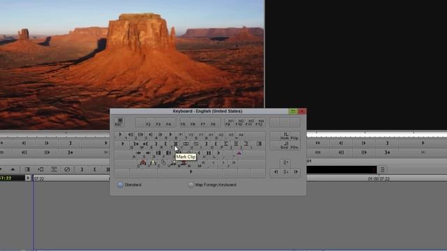Go to Out in record monitor controls
447x251 pixels.
click(387, 152)
